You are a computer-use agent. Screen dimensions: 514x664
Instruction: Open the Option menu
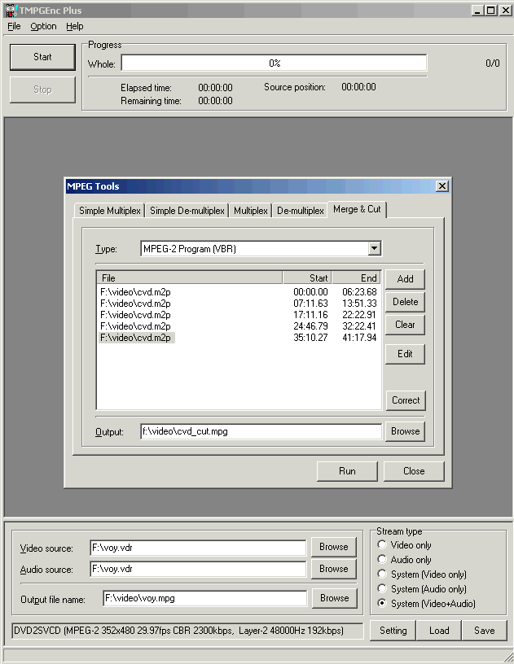tap(43, 26)
